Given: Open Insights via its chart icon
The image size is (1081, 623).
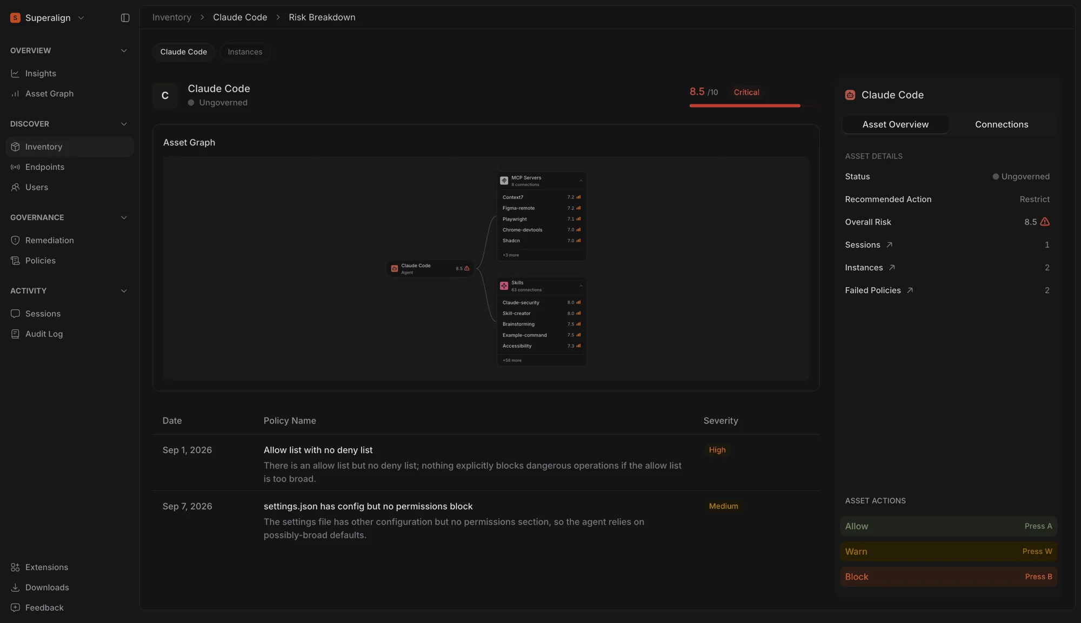Looking at the screenshot, I should point(15,74).
